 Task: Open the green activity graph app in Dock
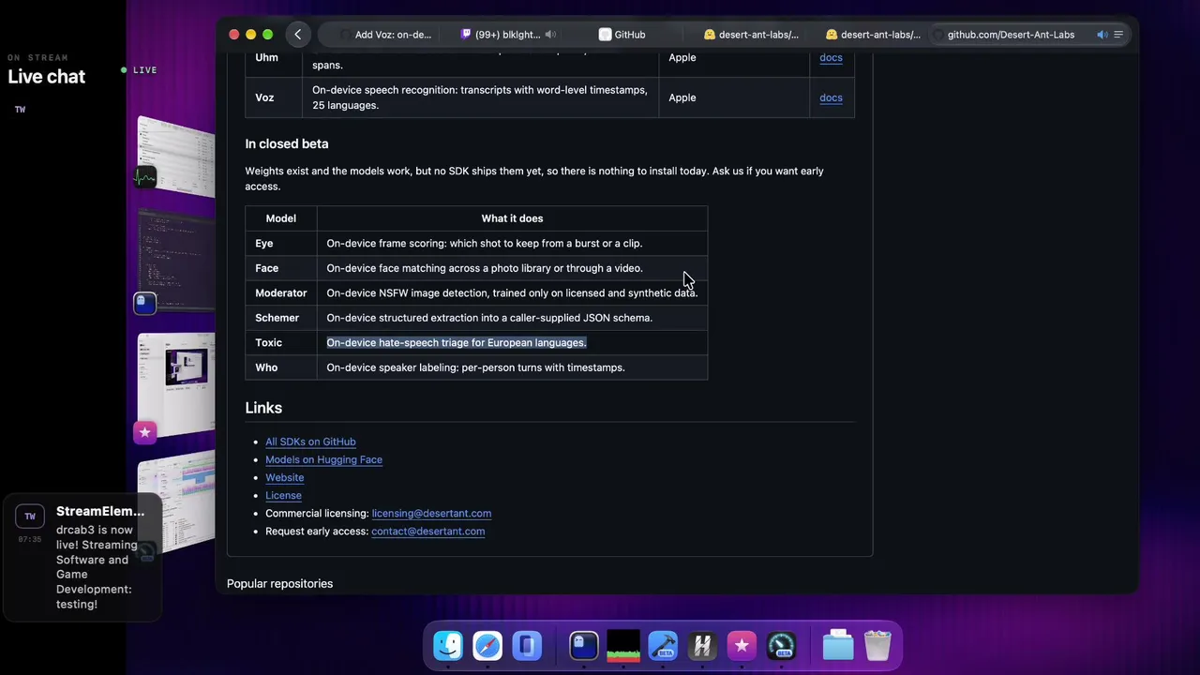coord(623,645)
